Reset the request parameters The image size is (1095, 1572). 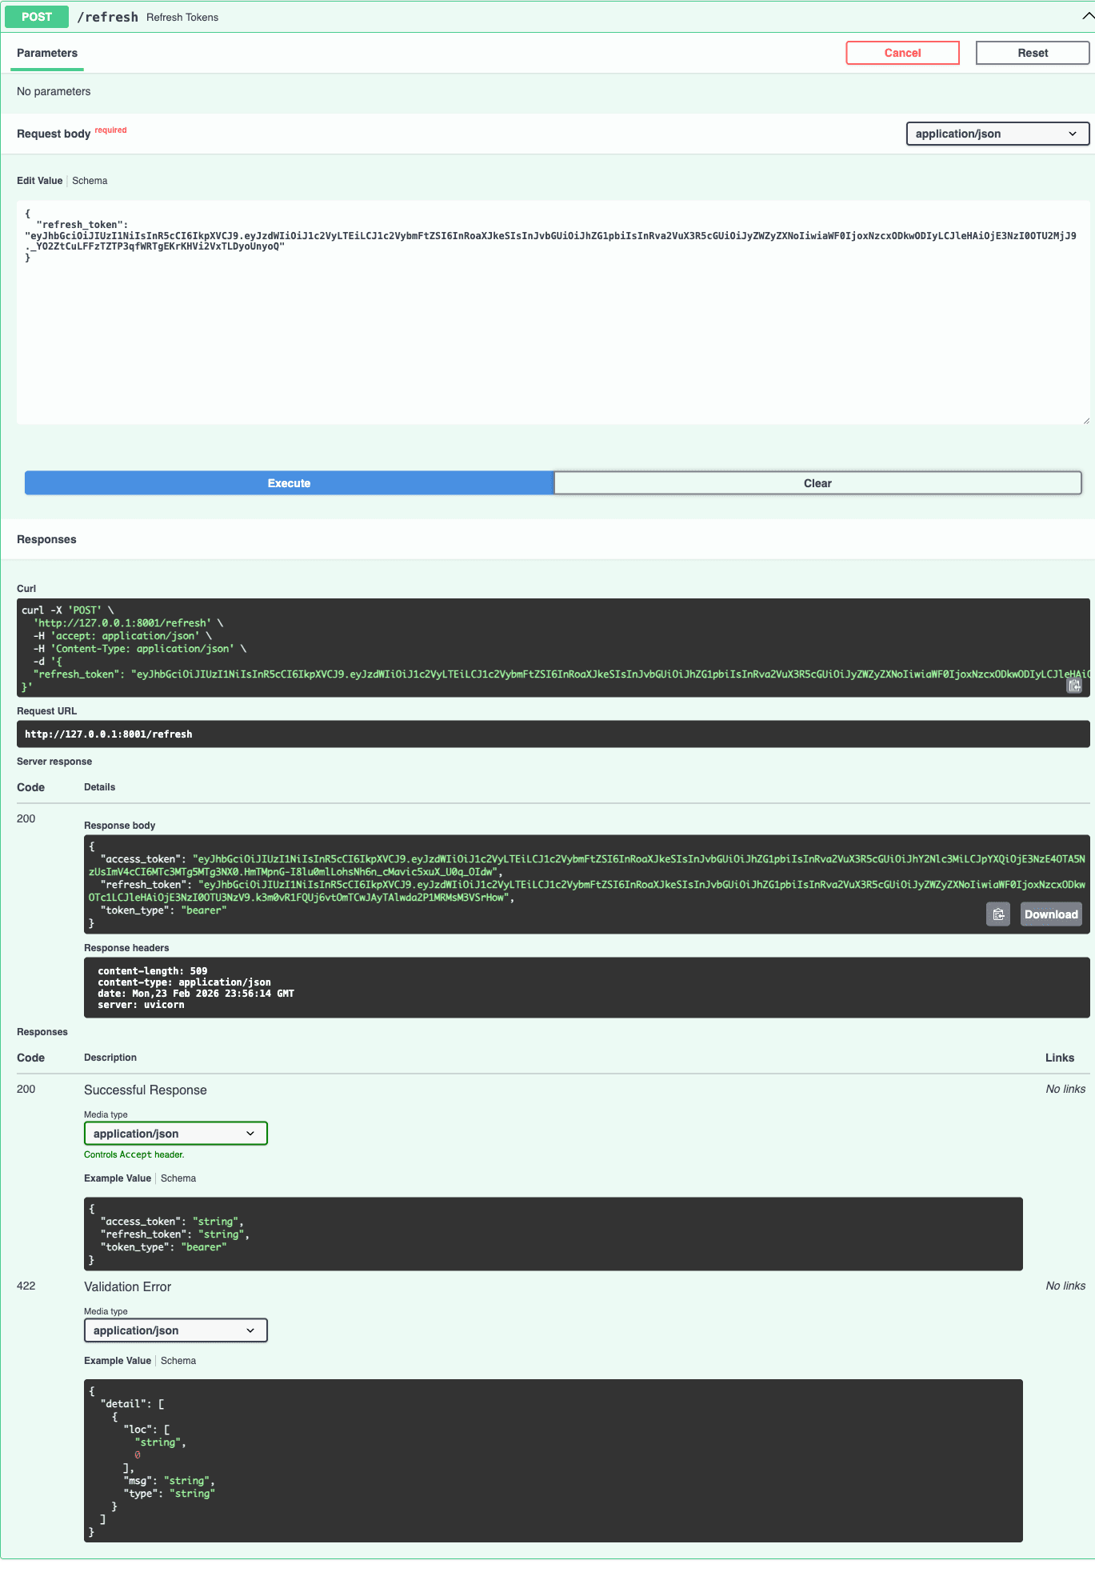(1033, 53)
